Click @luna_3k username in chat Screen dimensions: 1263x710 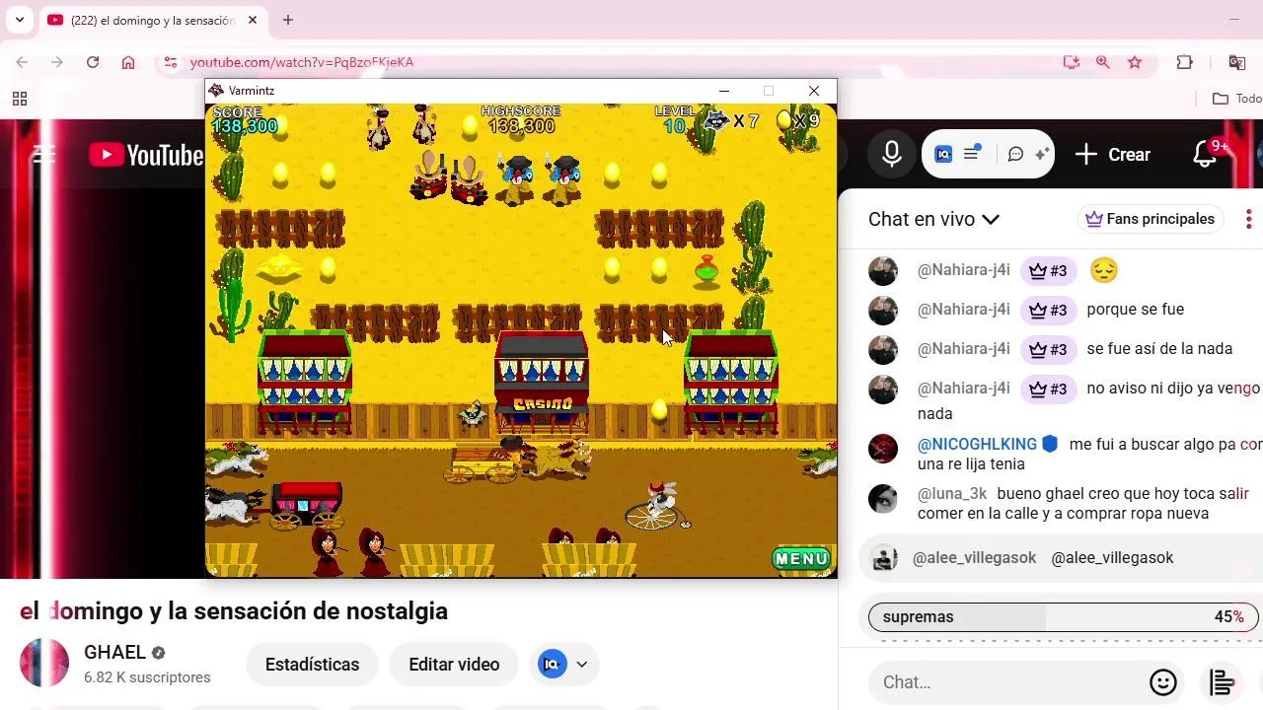click(x=952, y=494)
